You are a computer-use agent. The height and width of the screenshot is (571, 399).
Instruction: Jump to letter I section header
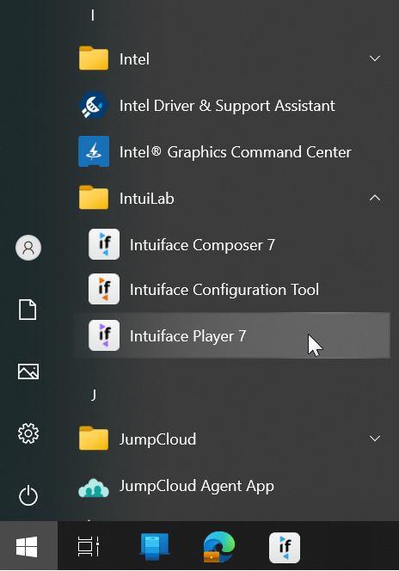click(93, 15)
